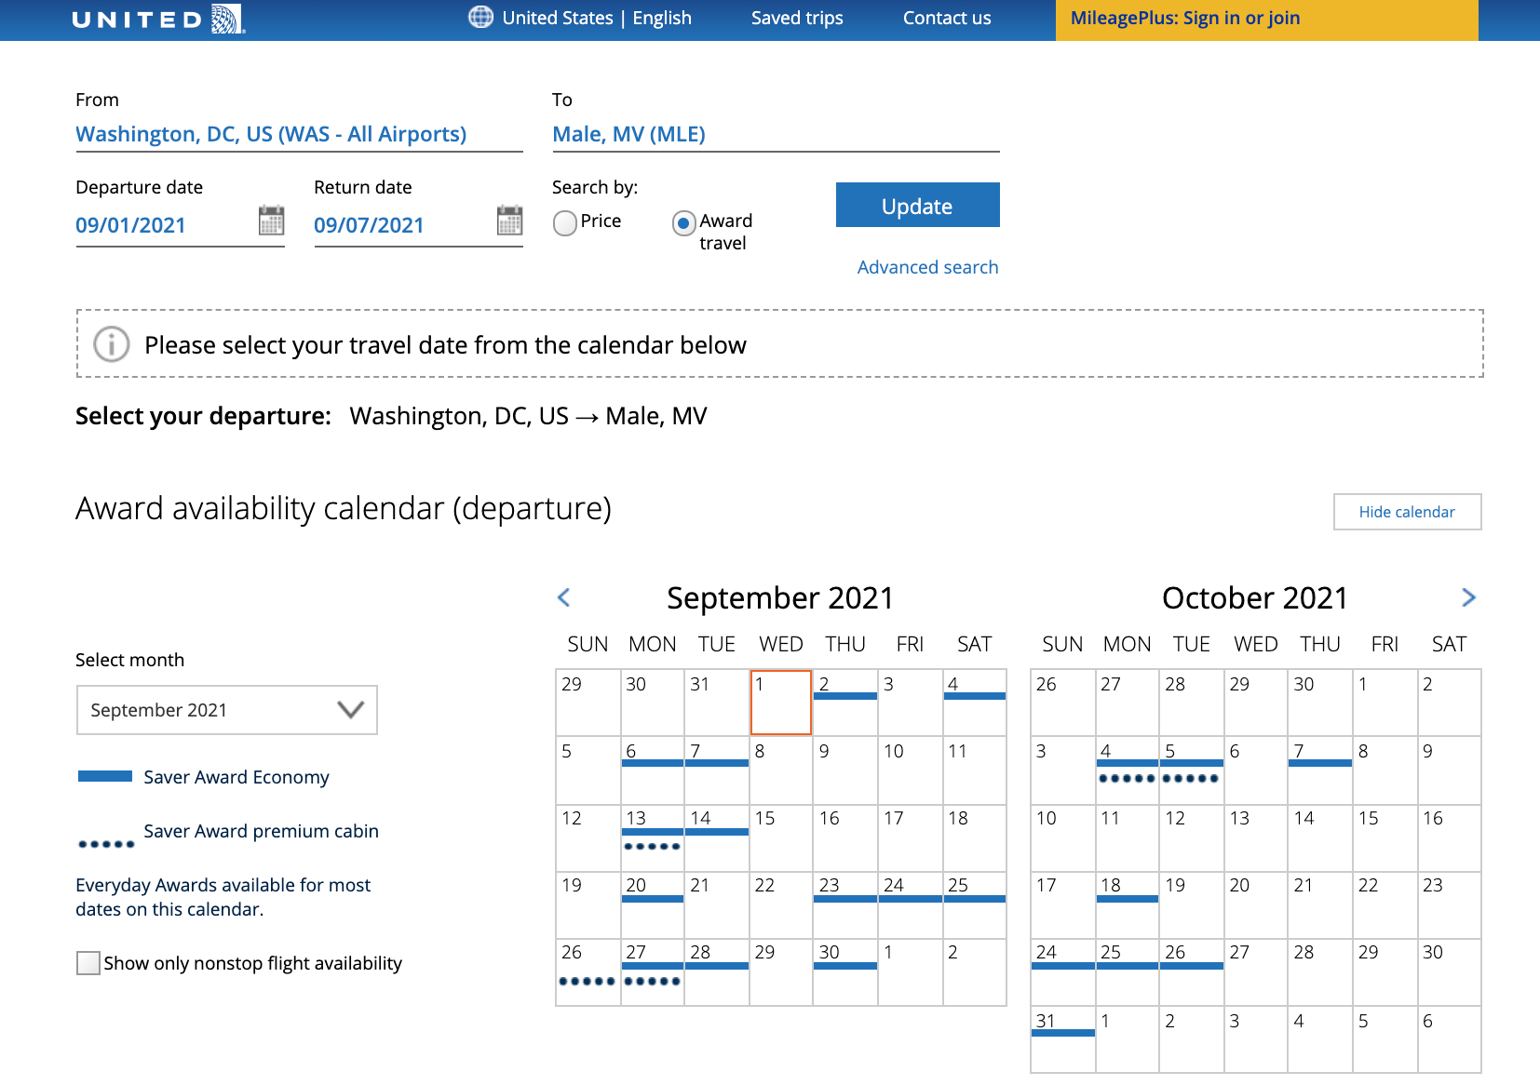Open the United States | English language selector
The width and height of the screenshot is (1540, 1085).
[596, 18]
